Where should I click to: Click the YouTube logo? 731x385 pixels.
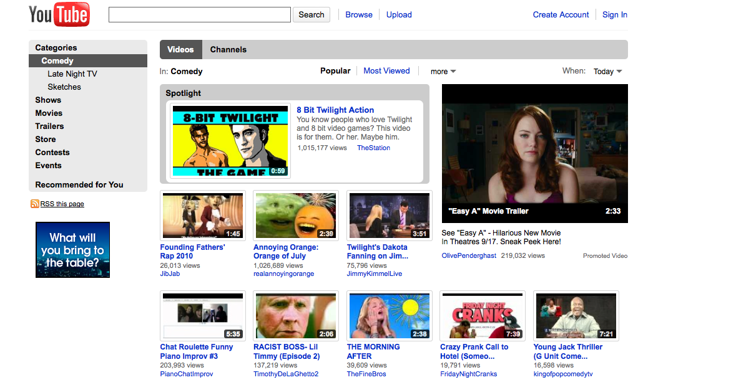pos(59,14)
